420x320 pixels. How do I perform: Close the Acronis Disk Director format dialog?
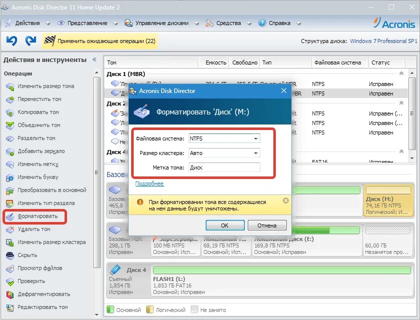pyautogui.click(x=284, y=90)
